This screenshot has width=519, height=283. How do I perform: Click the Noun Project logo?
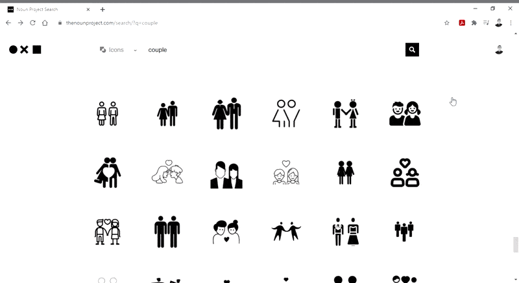[x=25, y=49]
